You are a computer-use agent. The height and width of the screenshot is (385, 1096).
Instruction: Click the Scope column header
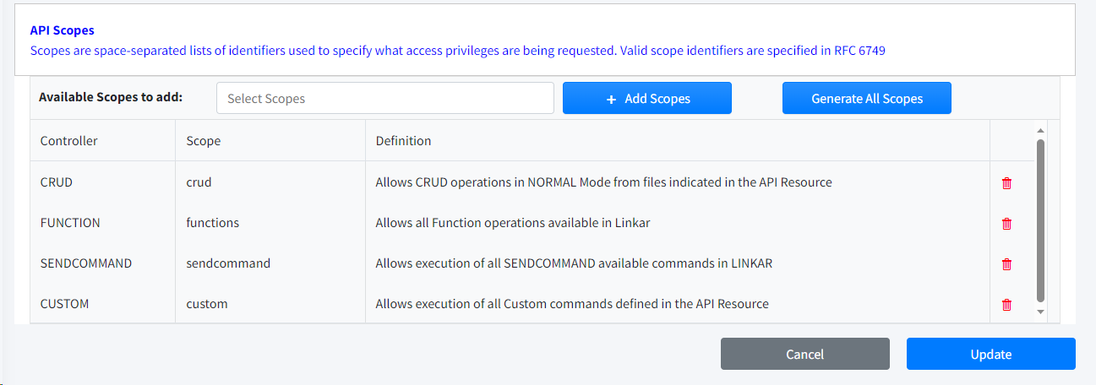pyautogui.click(x=204, y=141)
